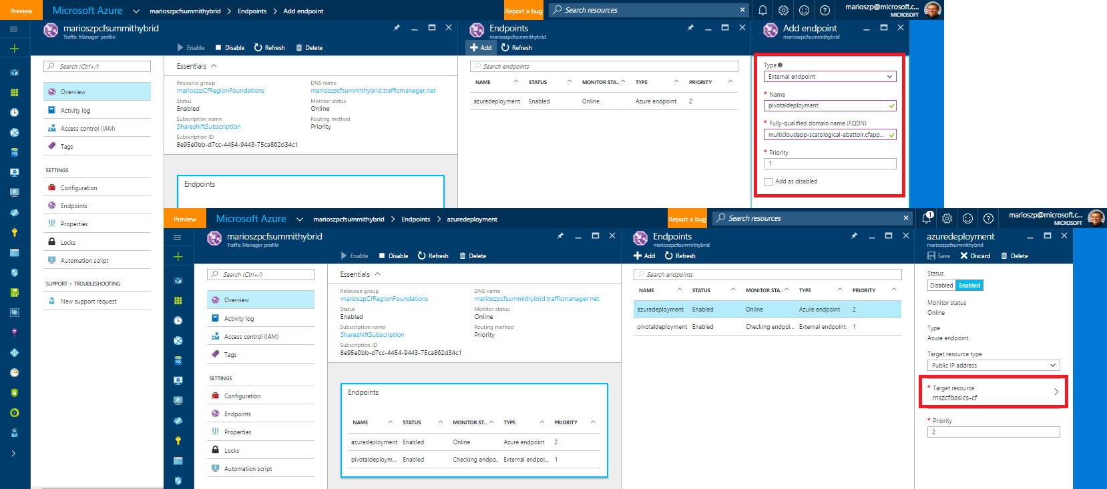Viewport: 1107px width, 489px height.
Task: Open help question mark in upper window header
Action: pyautogui.click(x=825, y=10)
